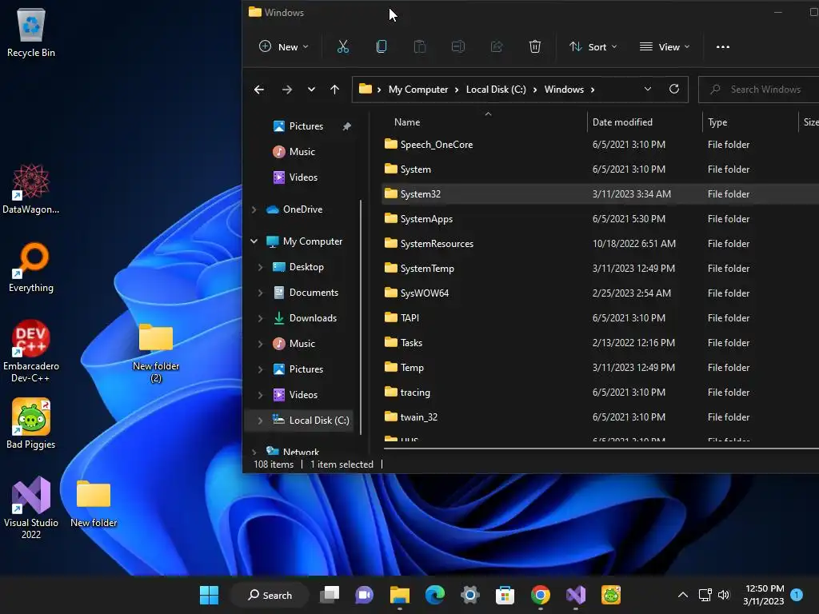This screenshot has height=614, width=819.
Task: Open the Sort options dropdown
Action: [593, 47]
